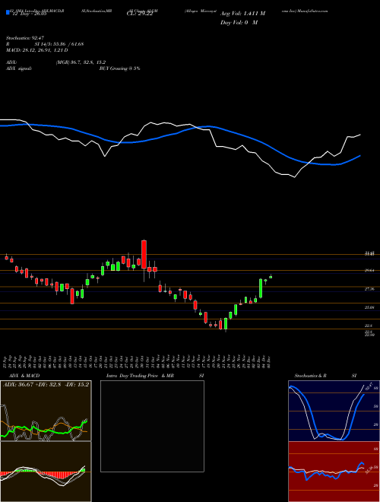Click the 25.08 price axis label
The width and height of the screenshot is (380, 502).
pyautogui.click(x=369, y=307)
